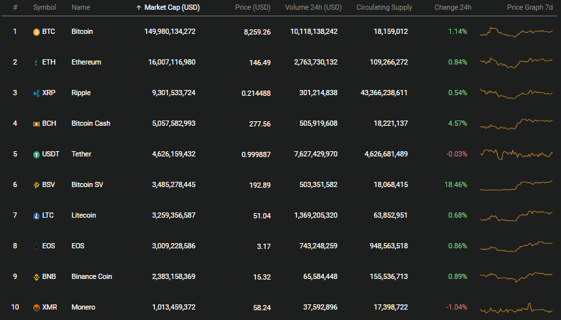
Task: Click the Litecoin LTC icon
Action: tap(36, 216)
